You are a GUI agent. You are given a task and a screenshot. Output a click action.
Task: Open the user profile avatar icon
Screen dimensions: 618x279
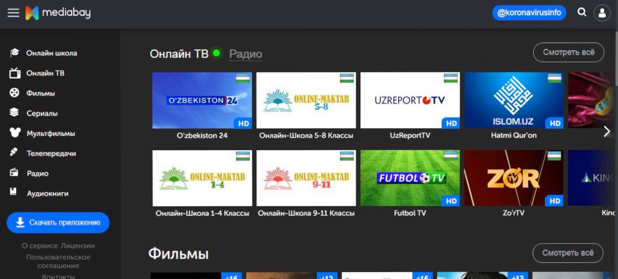point(602,13)
